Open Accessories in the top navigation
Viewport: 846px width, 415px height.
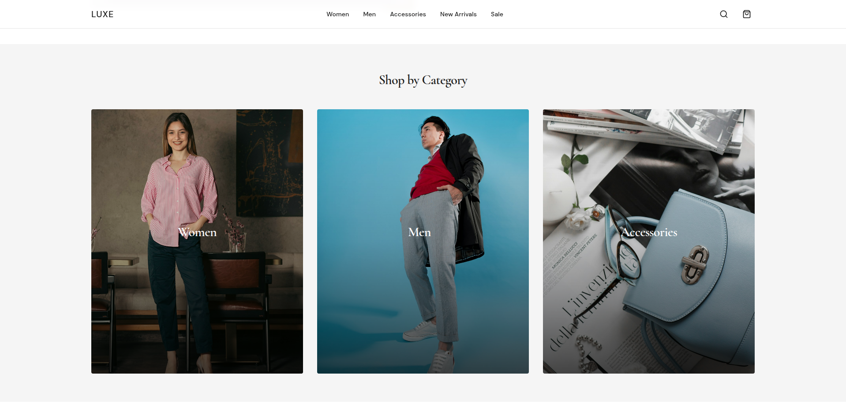click(408, 14)
